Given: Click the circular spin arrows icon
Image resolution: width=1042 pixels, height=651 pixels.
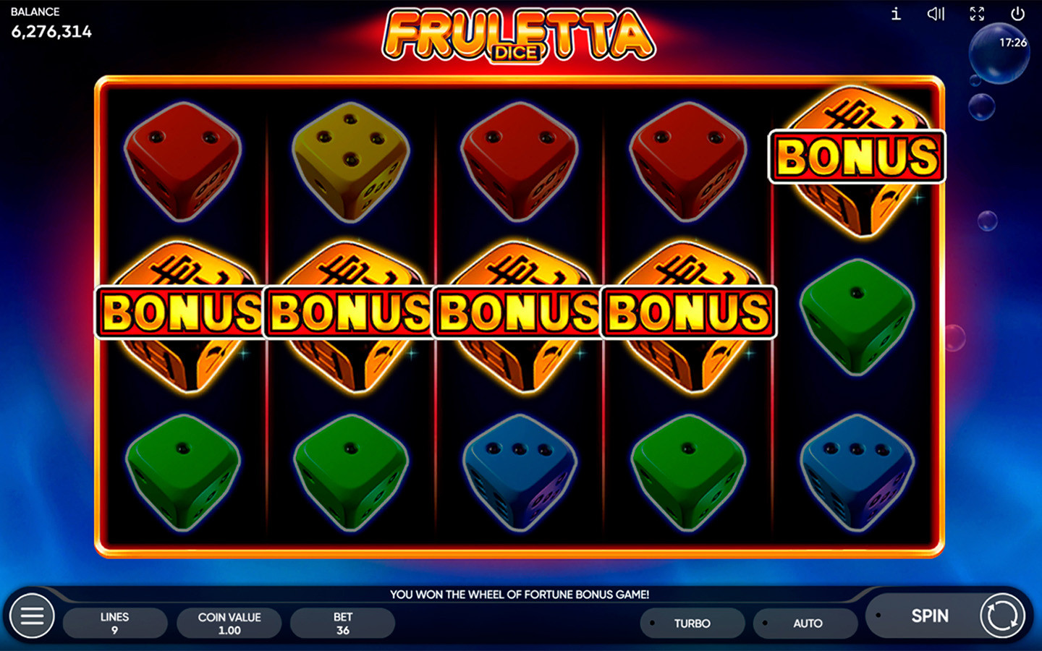Looking at the screenshot, I should [x=1002, y=616].
